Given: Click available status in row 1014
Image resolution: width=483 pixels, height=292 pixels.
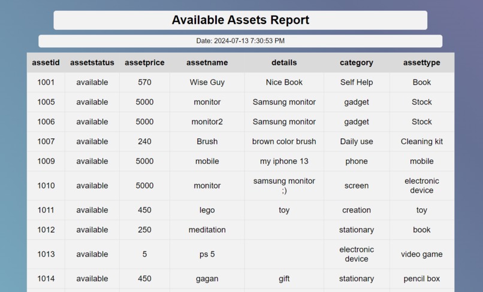Looking at the screenshot, I should click(x=92, y=278).
